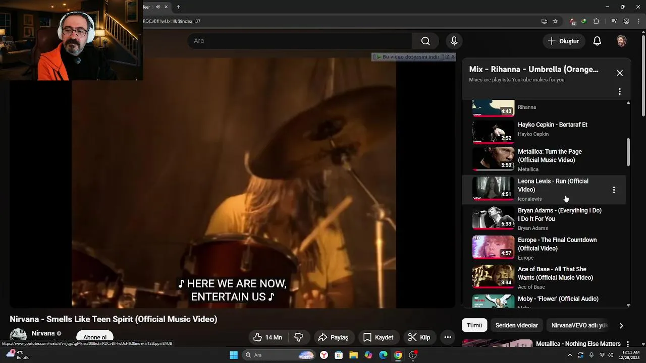Click the Metallica 5:50 thumbnail
The image size is (646, 363).
coord(493,159)
